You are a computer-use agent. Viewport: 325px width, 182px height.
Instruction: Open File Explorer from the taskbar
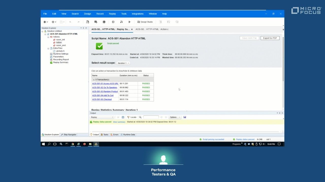point(90,144)
